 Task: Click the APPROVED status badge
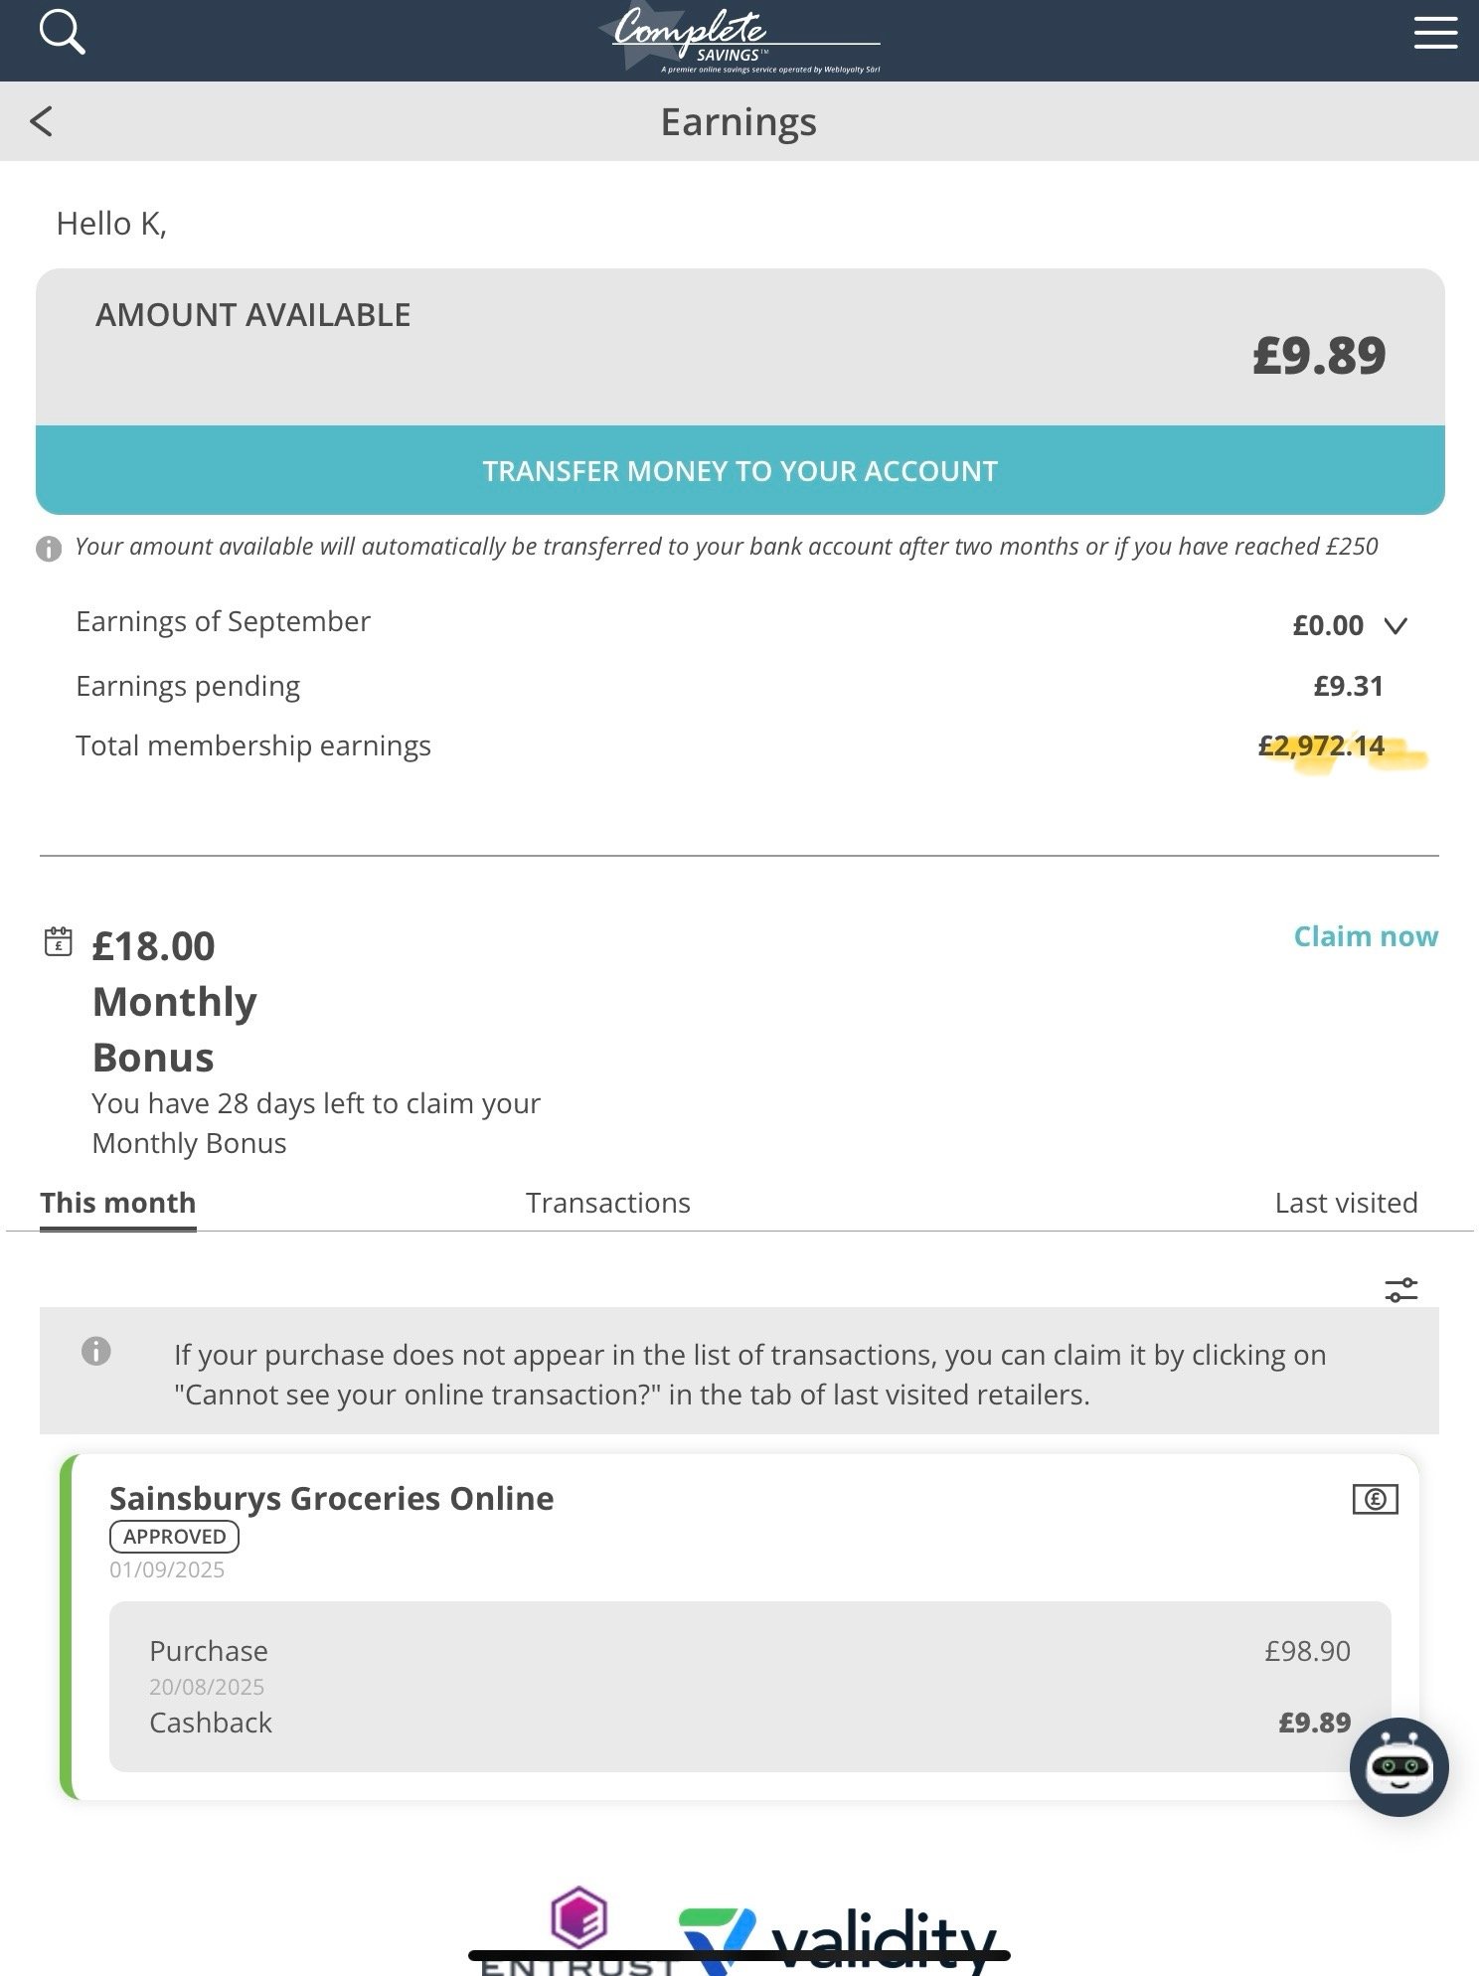click(175, 1537)
